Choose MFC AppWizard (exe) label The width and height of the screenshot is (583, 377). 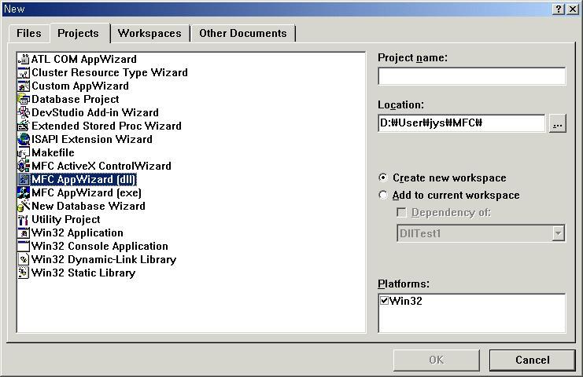click(x=87, y=192)
